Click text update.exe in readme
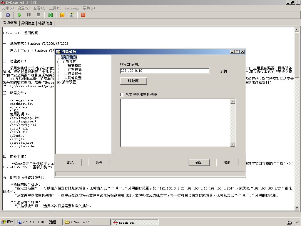Image resolution: width=301 pixels, height=226 pixels. pos(19,107)
